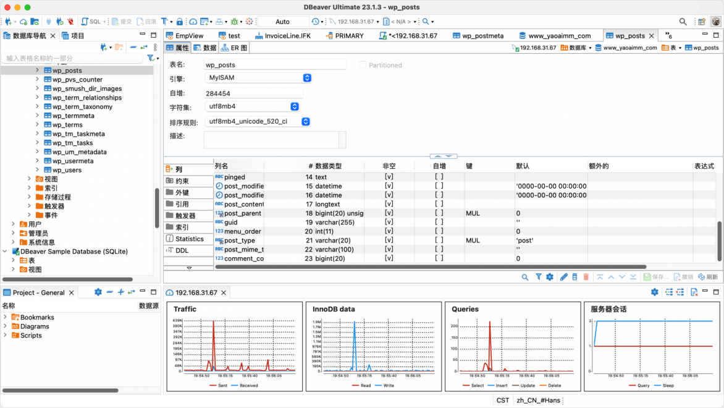The width and height of the screenshot is (724, 408).
Task: Toggle not-null checkbox for menu_order row
Action: (389, 231)
